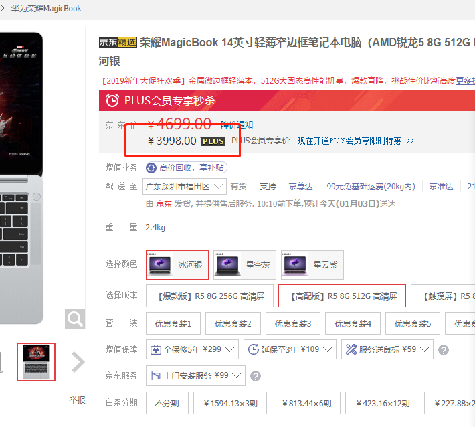The image size is (475, 427).
Task: Expand 服务送鼠标 ¥59 dropdown
Action: (387, 349)
